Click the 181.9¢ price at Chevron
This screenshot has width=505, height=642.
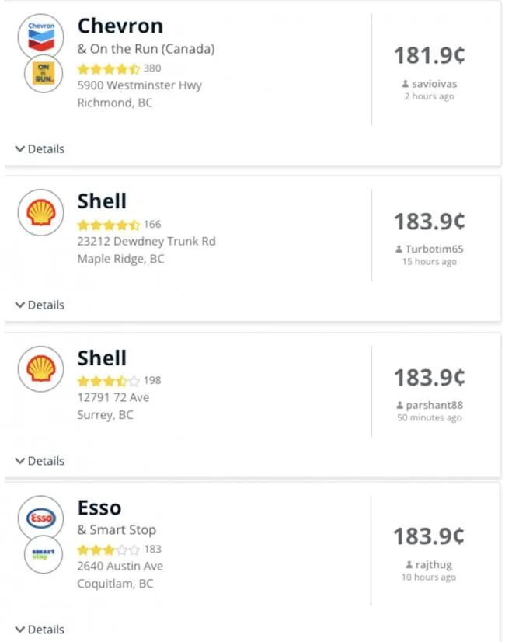pyautogui.click(x=430, y=55)
